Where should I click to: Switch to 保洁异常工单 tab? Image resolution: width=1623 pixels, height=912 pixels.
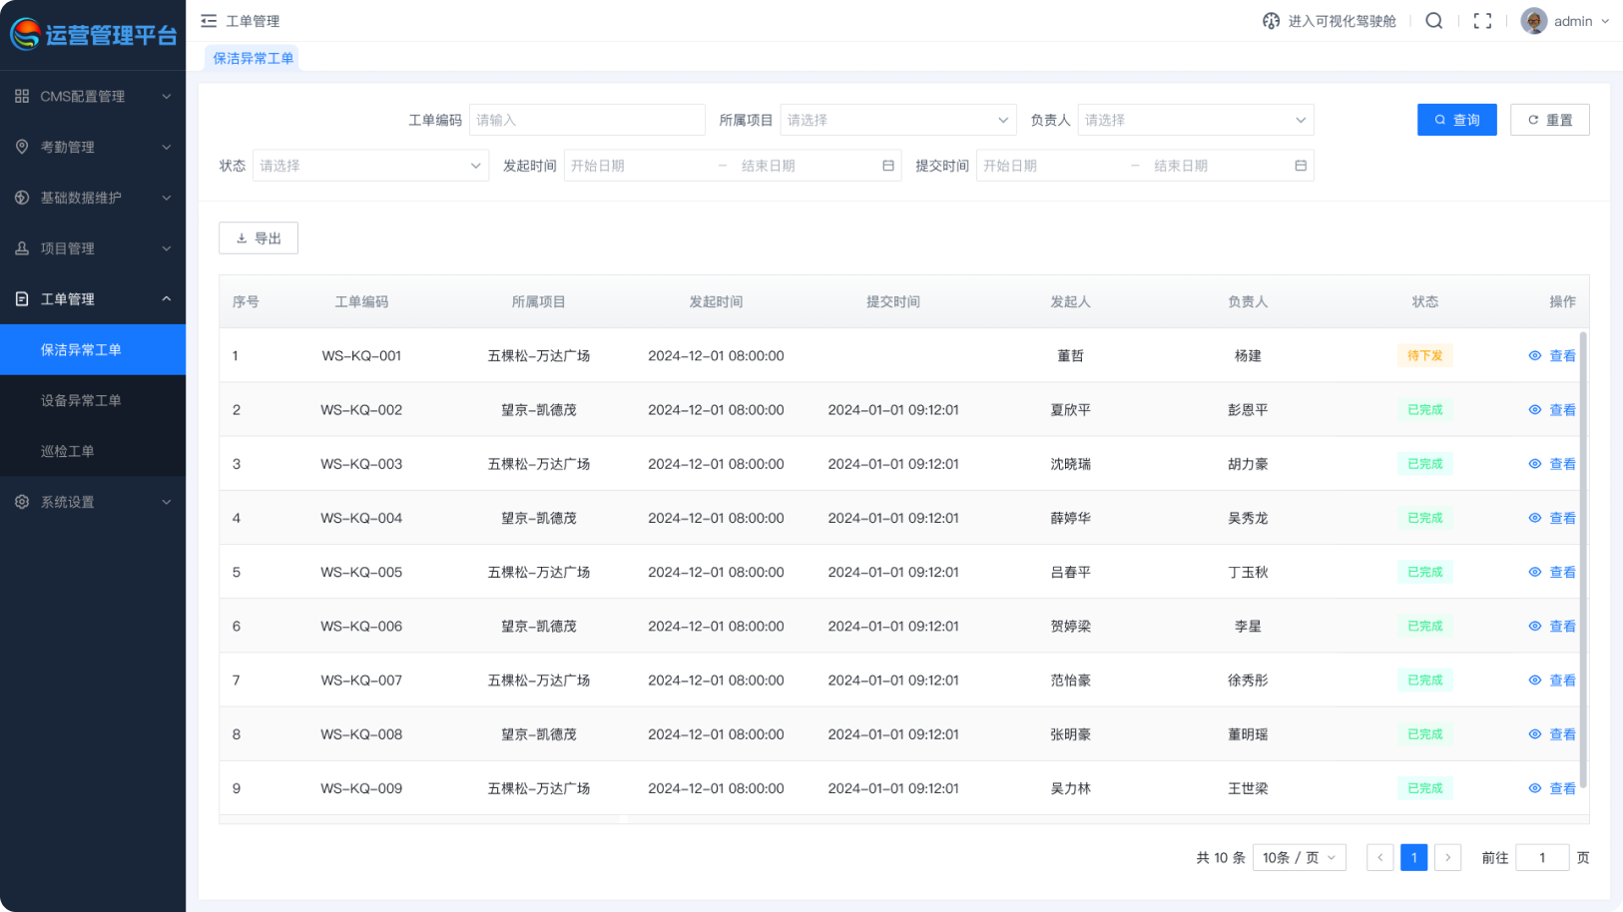[254, 58]
